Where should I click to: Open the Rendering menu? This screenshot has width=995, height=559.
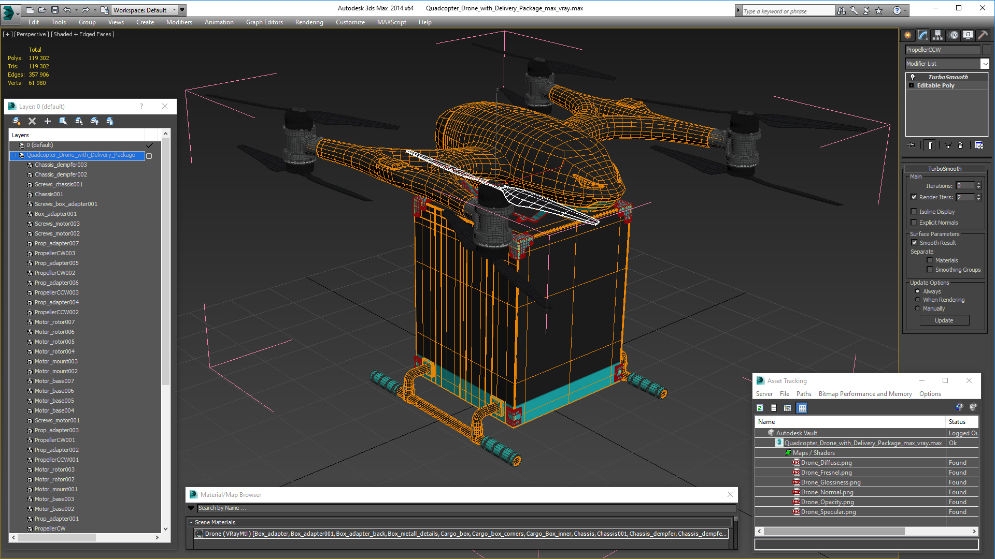tap(309, 22)
